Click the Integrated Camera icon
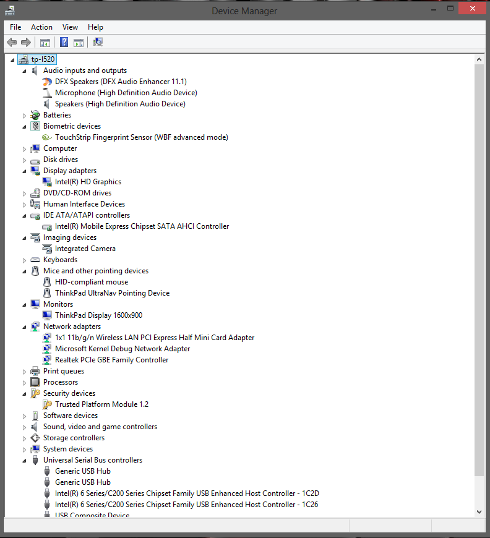490x538 pixels. click(x=47, y=249)
